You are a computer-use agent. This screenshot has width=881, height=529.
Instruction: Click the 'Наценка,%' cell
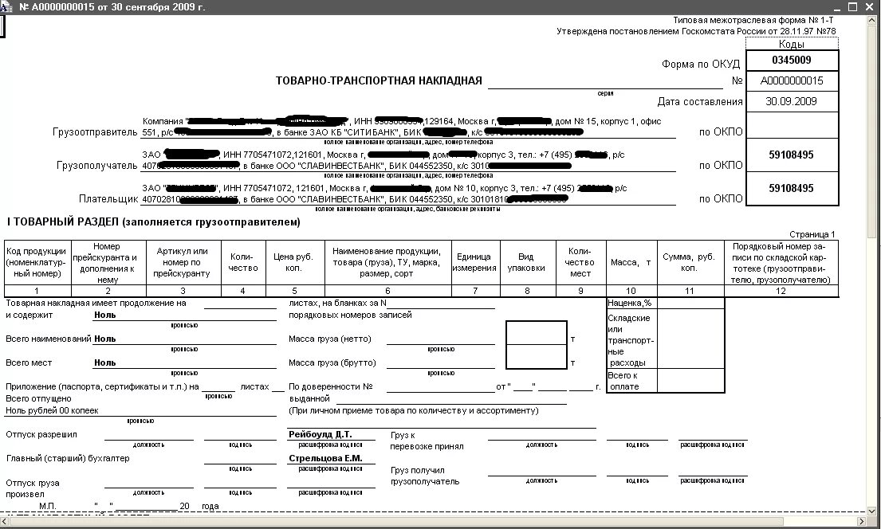631,304
